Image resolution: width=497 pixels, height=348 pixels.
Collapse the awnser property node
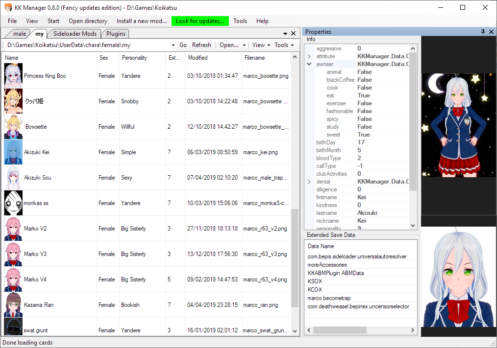(x=309, y=64)
